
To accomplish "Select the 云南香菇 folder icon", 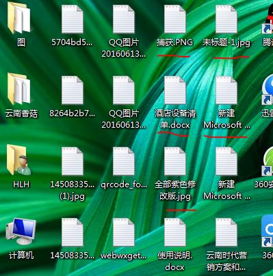I will click(18, 89).
